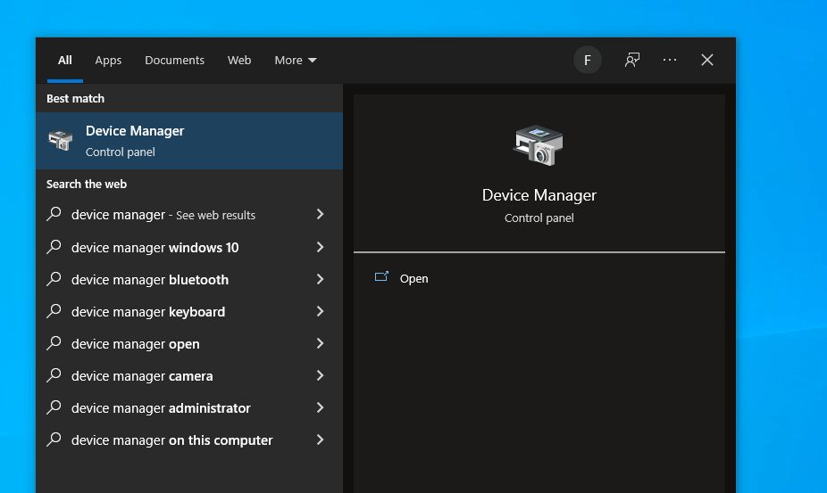Click 'Control panel' subtitle in preview pane

(x=539, y=218)
